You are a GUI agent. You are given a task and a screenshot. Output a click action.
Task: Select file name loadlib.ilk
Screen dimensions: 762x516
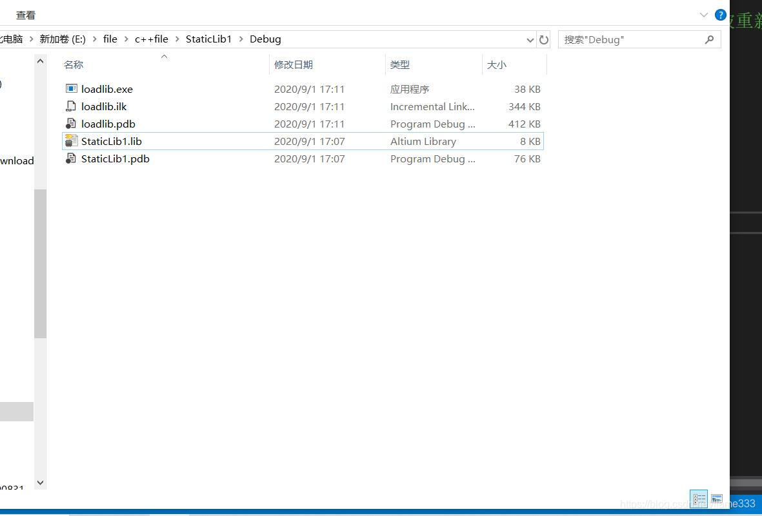104,107
